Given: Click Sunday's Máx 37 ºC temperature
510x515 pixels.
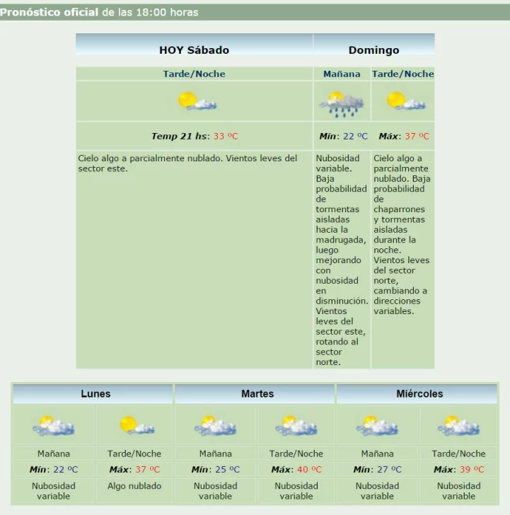Looking at the screenshot, I should [404, 136].
